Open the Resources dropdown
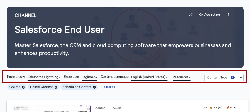Image resolution: width=250 pixels, height=112 pixels. pyautogui.click(x=182, y=77)
